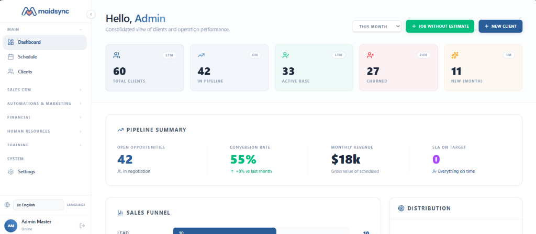Click the Job Without Estimate button
The width and height of the screenshot is (536, 234).
pos(440,26)
